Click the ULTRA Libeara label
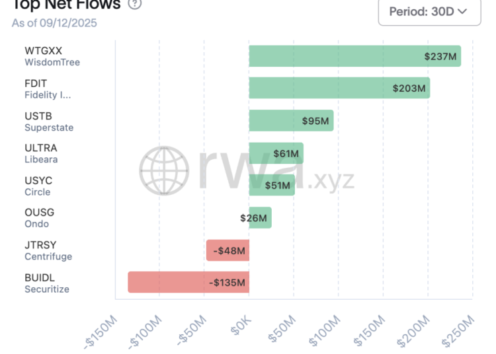The height and width of the screenshot is (354, 496). 41,153
